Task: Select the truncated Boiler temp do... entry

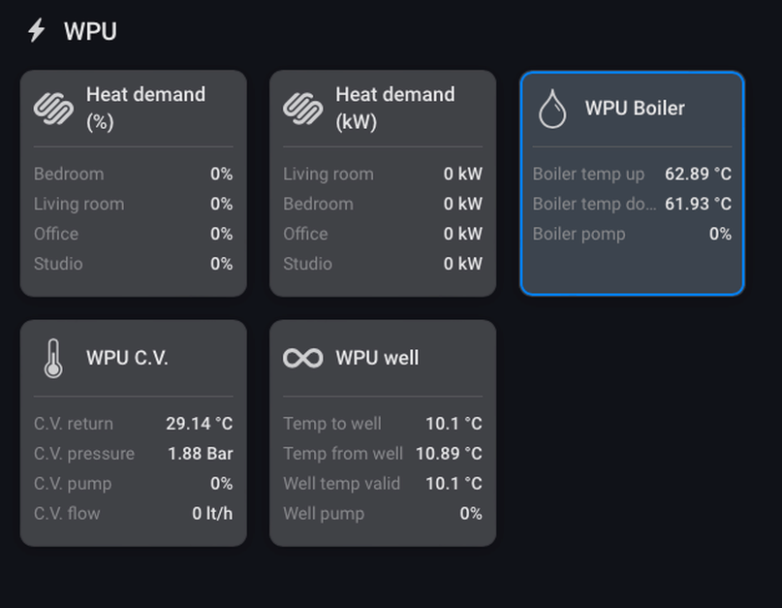Action: [x=632, y=204]
